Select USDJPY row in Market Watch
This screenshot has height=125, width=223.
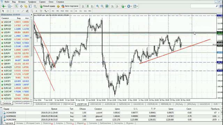(x=15, y=32)
